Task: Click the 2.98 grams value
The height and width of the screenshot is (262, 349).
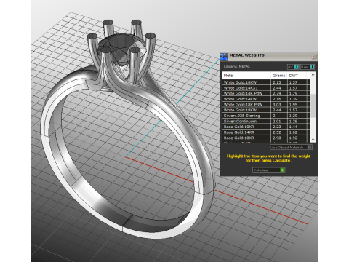Action: (x=276, y=138)
